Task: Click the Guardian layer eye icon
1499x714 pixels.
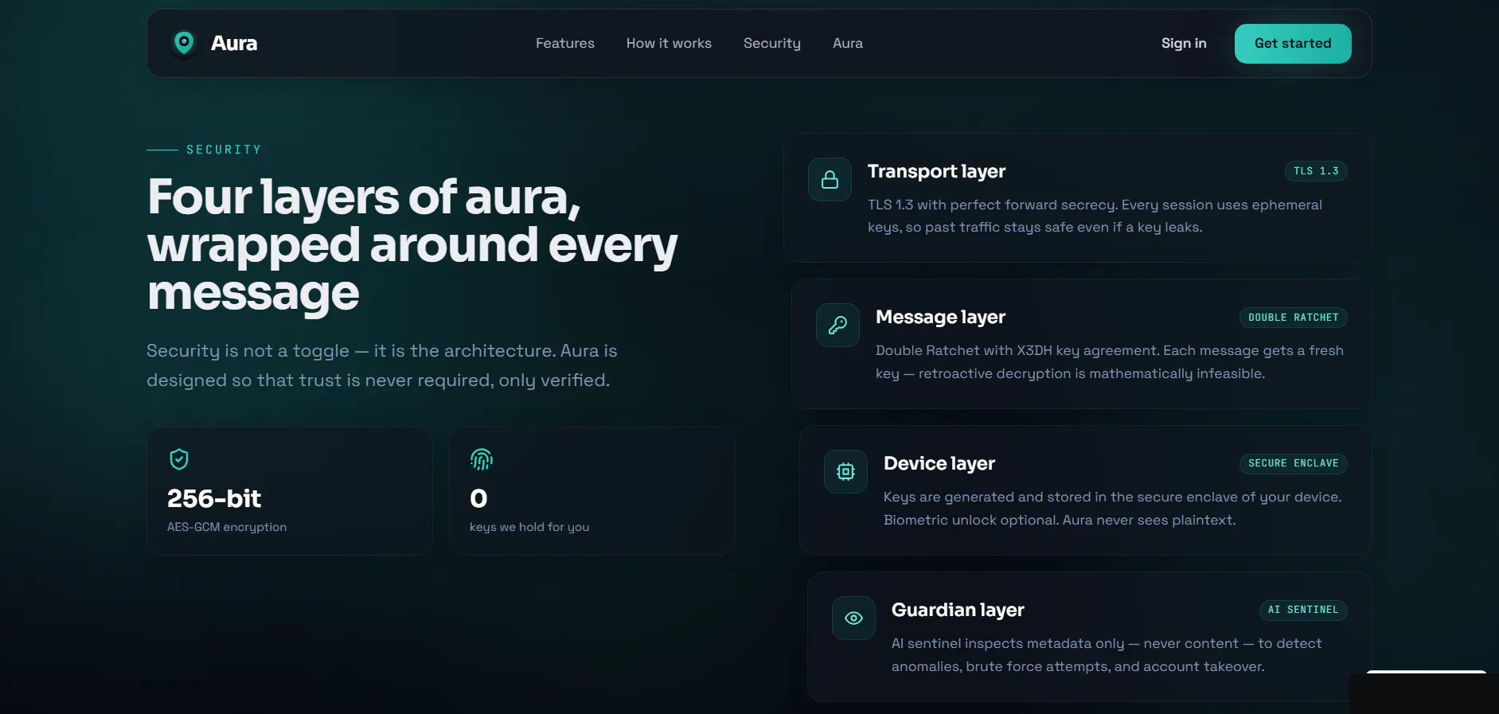Action: [x=853, y=618]
